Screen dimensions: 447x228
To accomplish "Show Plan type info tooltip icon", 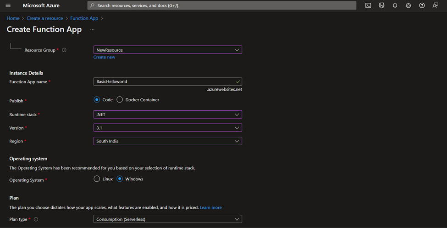I will coord(36,219).
